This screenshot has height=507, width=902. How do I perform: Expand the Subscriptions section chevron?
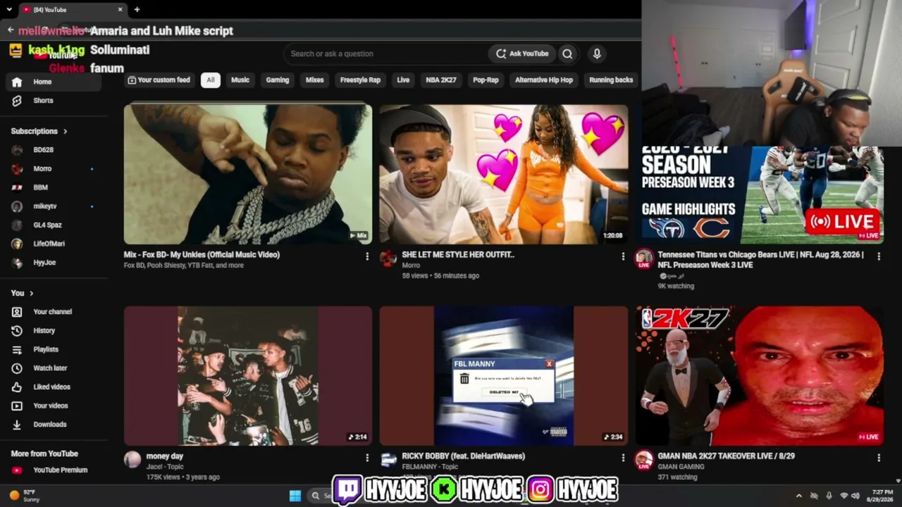pyautogui.click(x=66, y=132)
